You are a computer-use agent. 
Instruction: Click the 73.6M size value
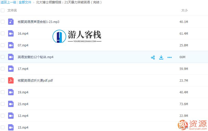point(184,104)
